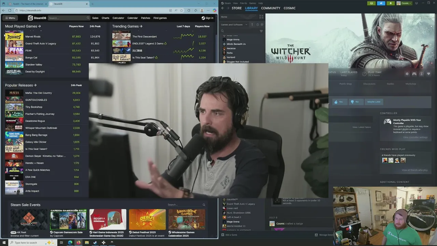Open the controller icon on the game page

(x=414, y=74)
